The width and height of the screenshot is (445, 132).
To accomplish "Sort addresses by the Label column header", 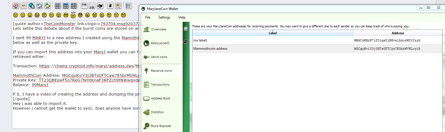I will [x=273, y=33].
